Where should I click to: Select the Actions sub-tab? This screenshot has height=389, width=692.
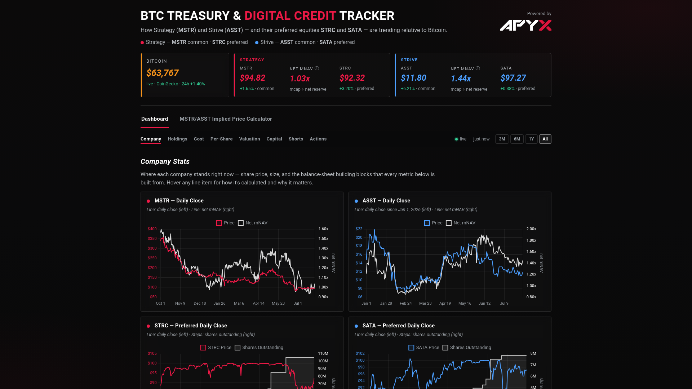tap(318, 139)
